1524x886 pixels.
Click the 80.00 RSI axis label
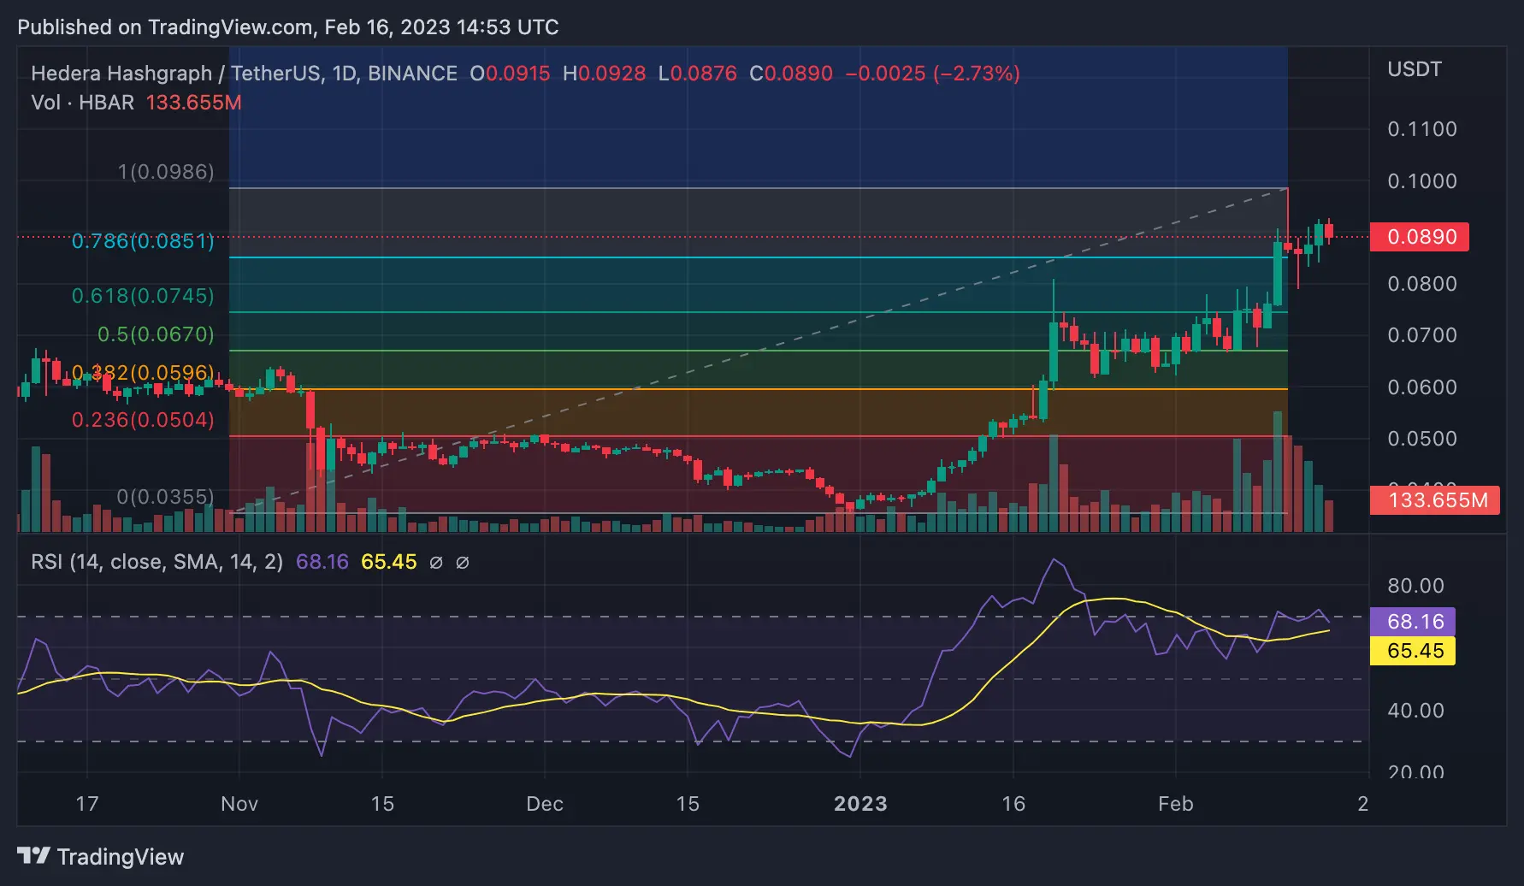(x=1415, y=586)
